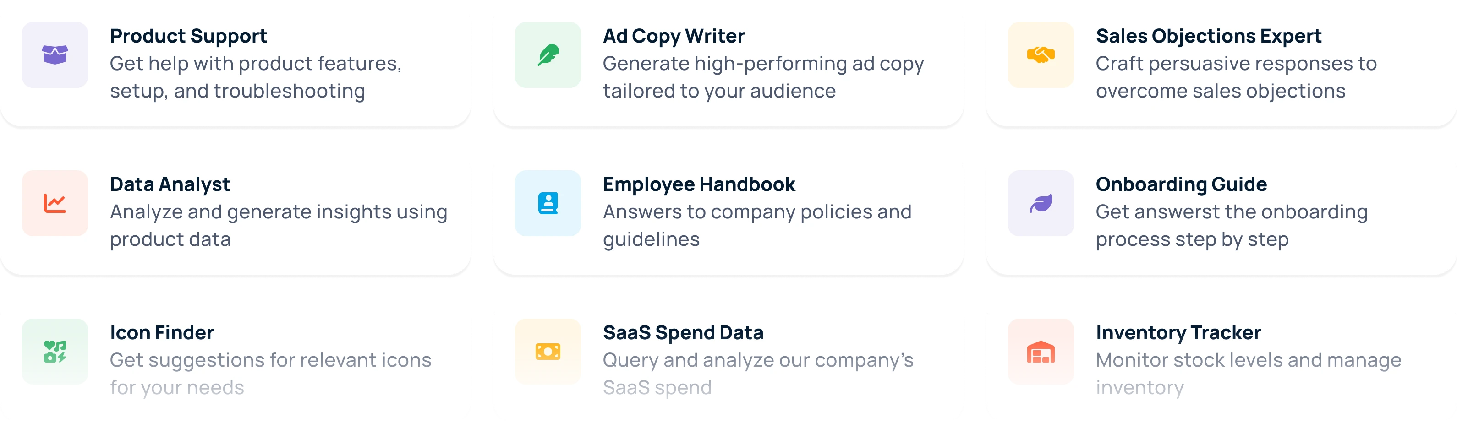Click the Icon Finder description text

pos(270,373)
